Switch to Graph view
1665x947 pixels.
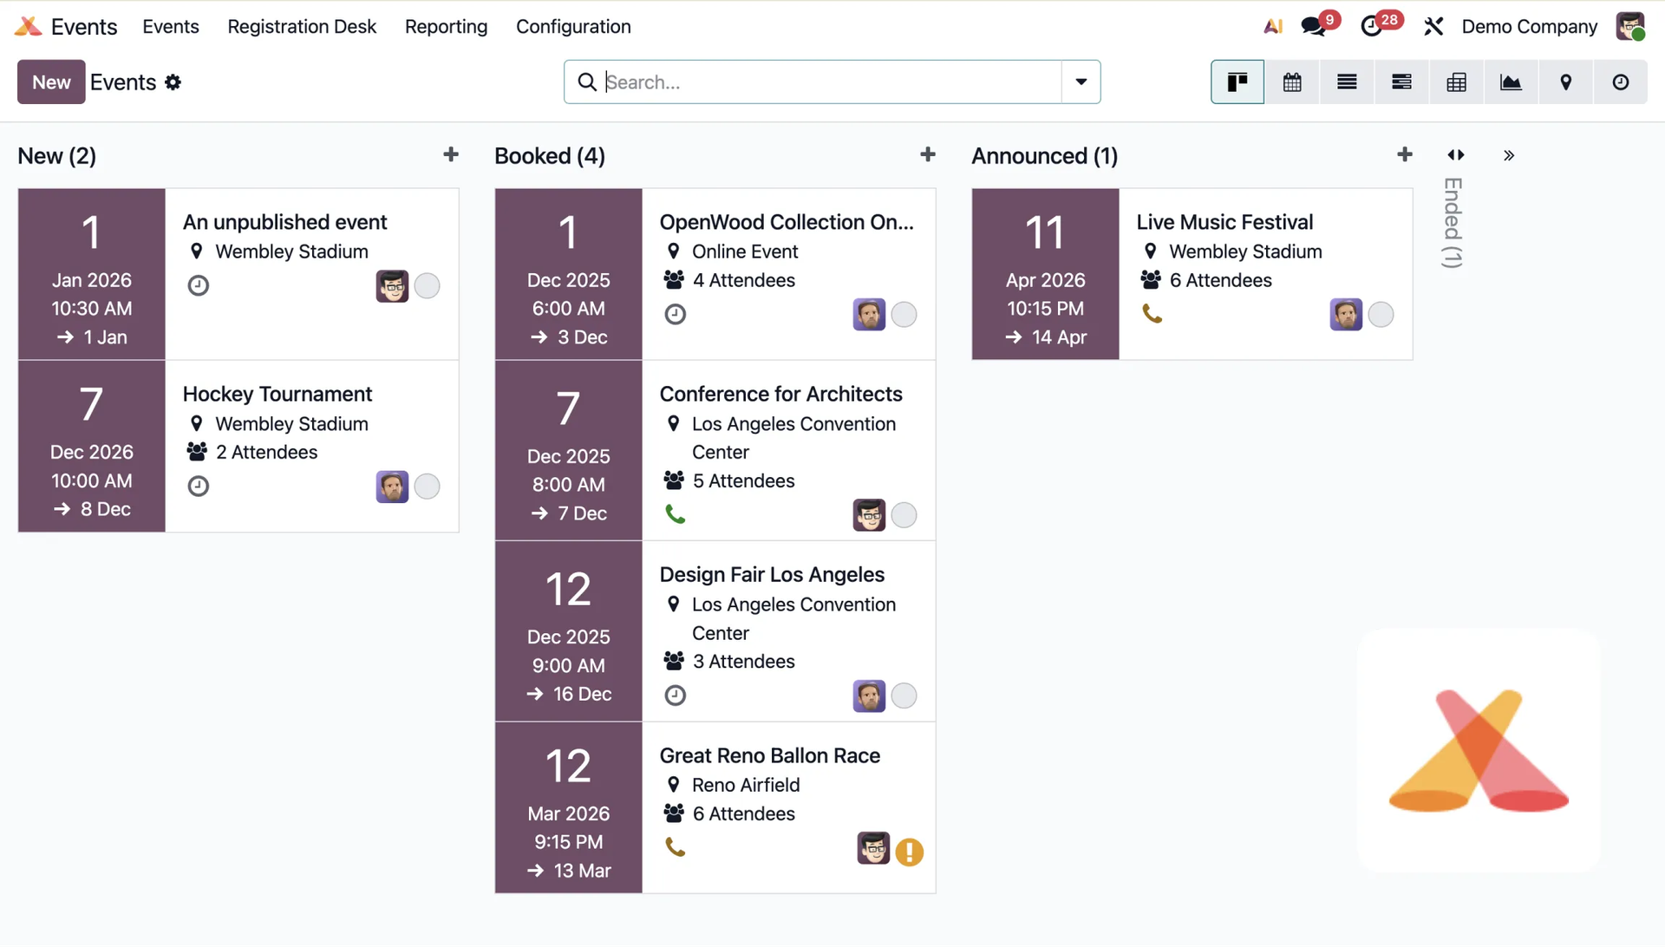pos(1511,82)
